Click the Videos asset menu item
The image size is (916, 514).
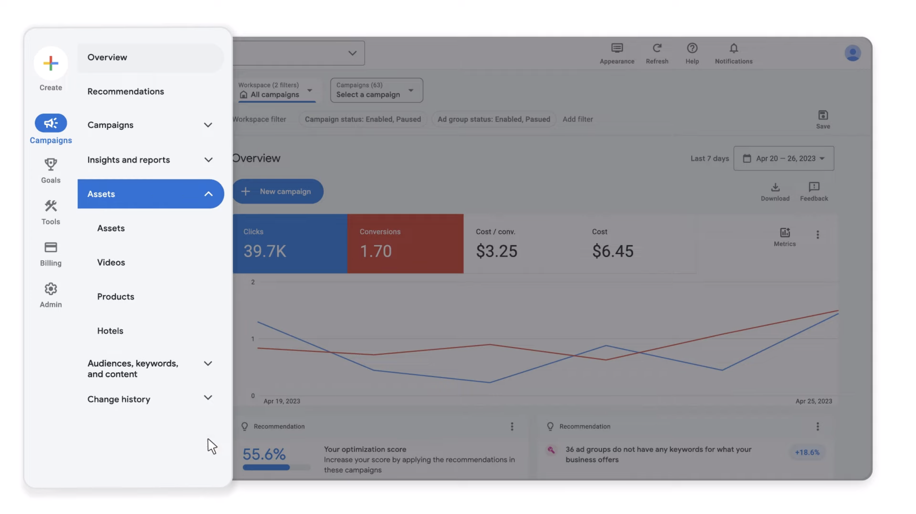tap(110, 262)
